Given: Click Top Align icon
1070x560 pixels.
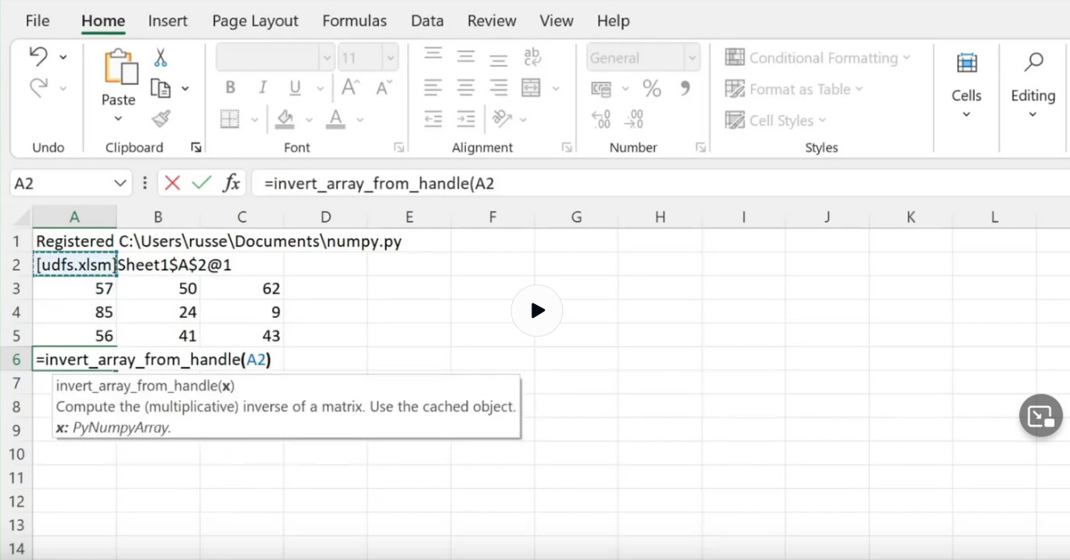Looking at the screenshot, I should tap(434, 56).
